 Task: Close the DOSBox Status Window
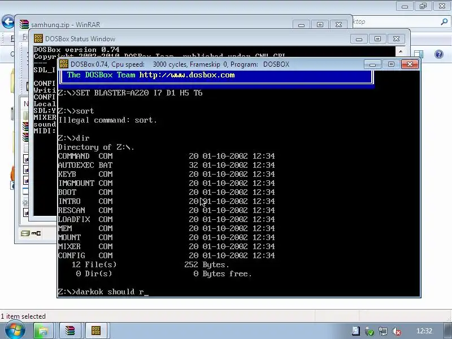point(397,38)
